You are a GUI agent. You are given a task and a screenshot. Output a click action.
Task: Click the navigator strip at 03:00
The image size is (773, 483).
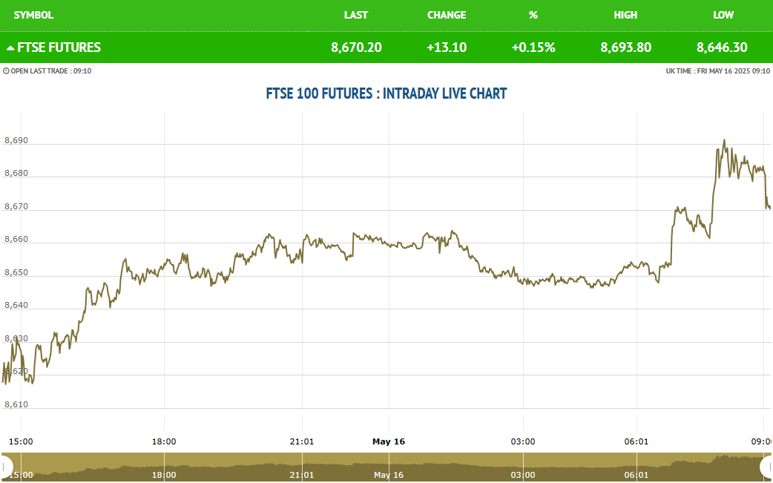pyautogui.click(x=523, y=475)
